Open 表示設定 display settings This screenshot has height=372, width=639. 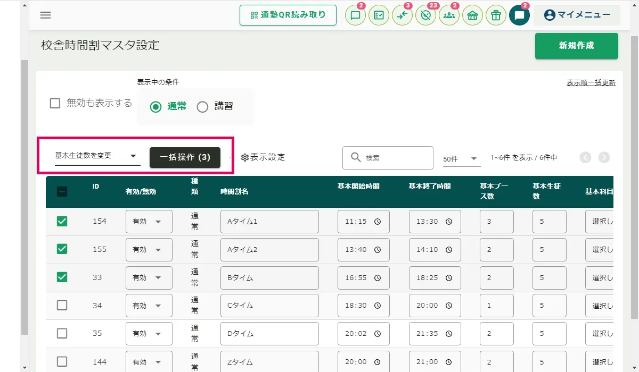263,157
